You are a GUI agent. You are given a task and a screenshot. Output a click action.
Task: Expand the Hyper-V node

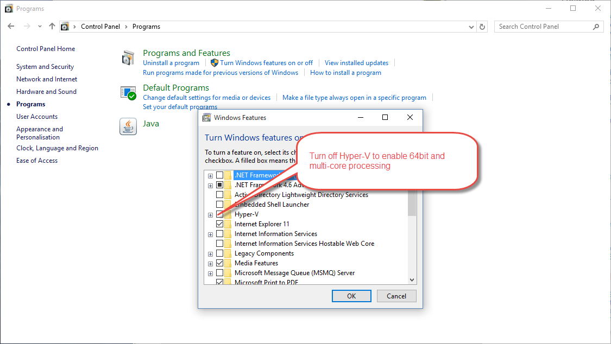click(210, 215)
